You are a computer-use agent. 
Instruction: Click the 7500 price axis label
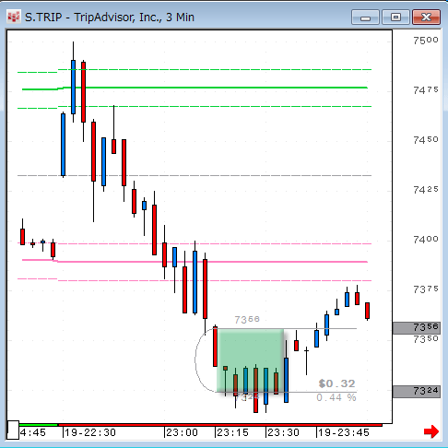pos(426,41)
